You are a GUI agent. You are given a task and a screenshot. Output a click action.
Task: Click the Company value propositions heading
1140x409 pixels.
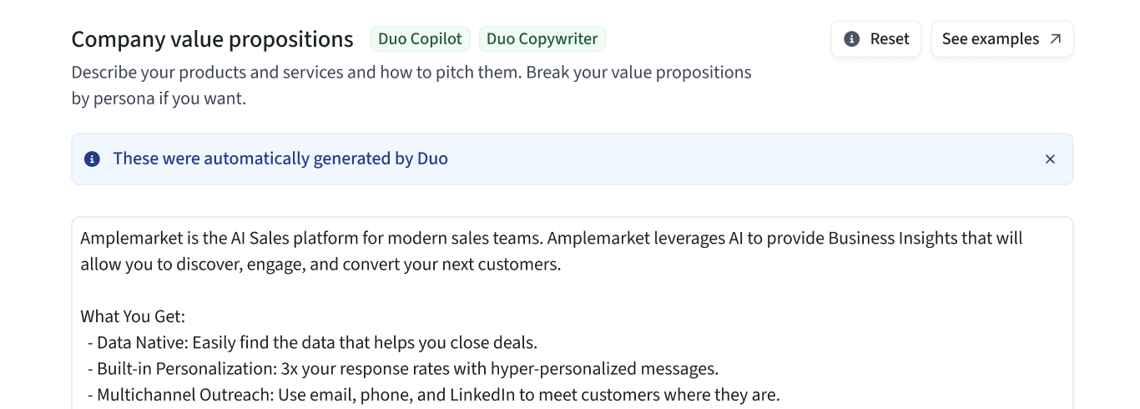[212, 39]
